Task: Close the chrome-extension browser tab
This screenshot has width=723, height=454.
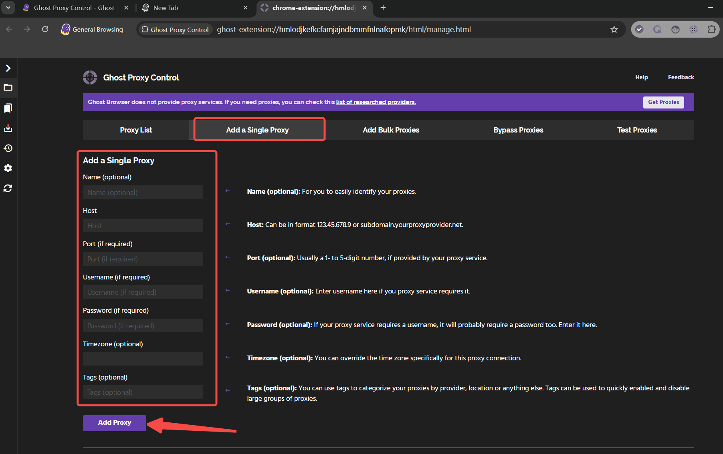Action: pyautogui.click(x=365, y=8)
